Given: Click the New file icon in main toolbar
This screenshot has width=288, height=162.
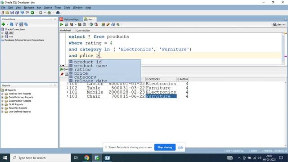Looking at the screenshot, I should (2, 13).
